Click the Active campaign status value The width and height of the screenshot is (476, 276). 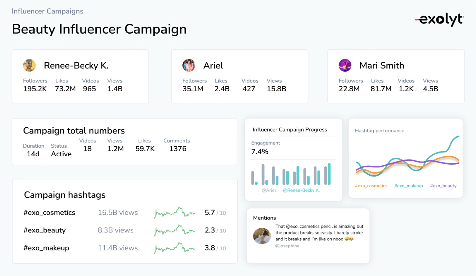[61, 154]
